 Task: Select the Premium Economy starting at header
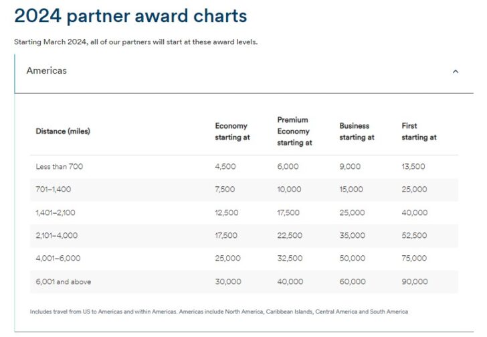click(294, 131)
